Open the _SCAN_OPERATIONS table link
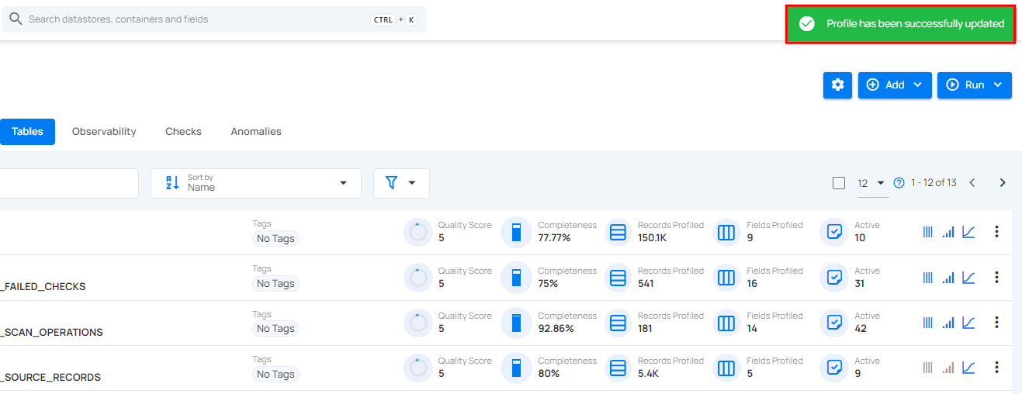The height and width of the screenshot is (394, 1022). point(53,332)
